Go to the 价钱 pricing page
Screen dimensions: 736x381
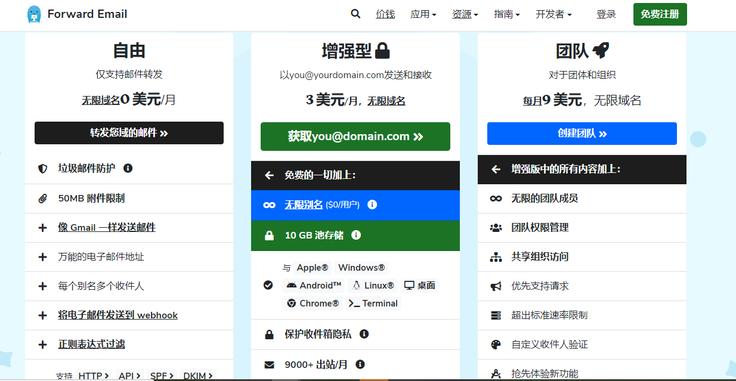[x=385, y=14]
